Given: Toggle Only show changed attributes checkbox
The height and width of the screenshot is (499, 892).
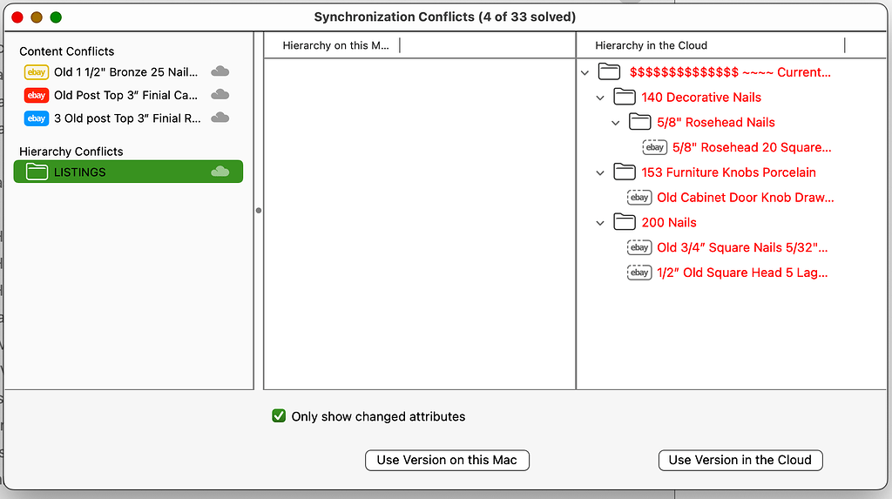Looking at the screenshot, I should tap(279, 416).
